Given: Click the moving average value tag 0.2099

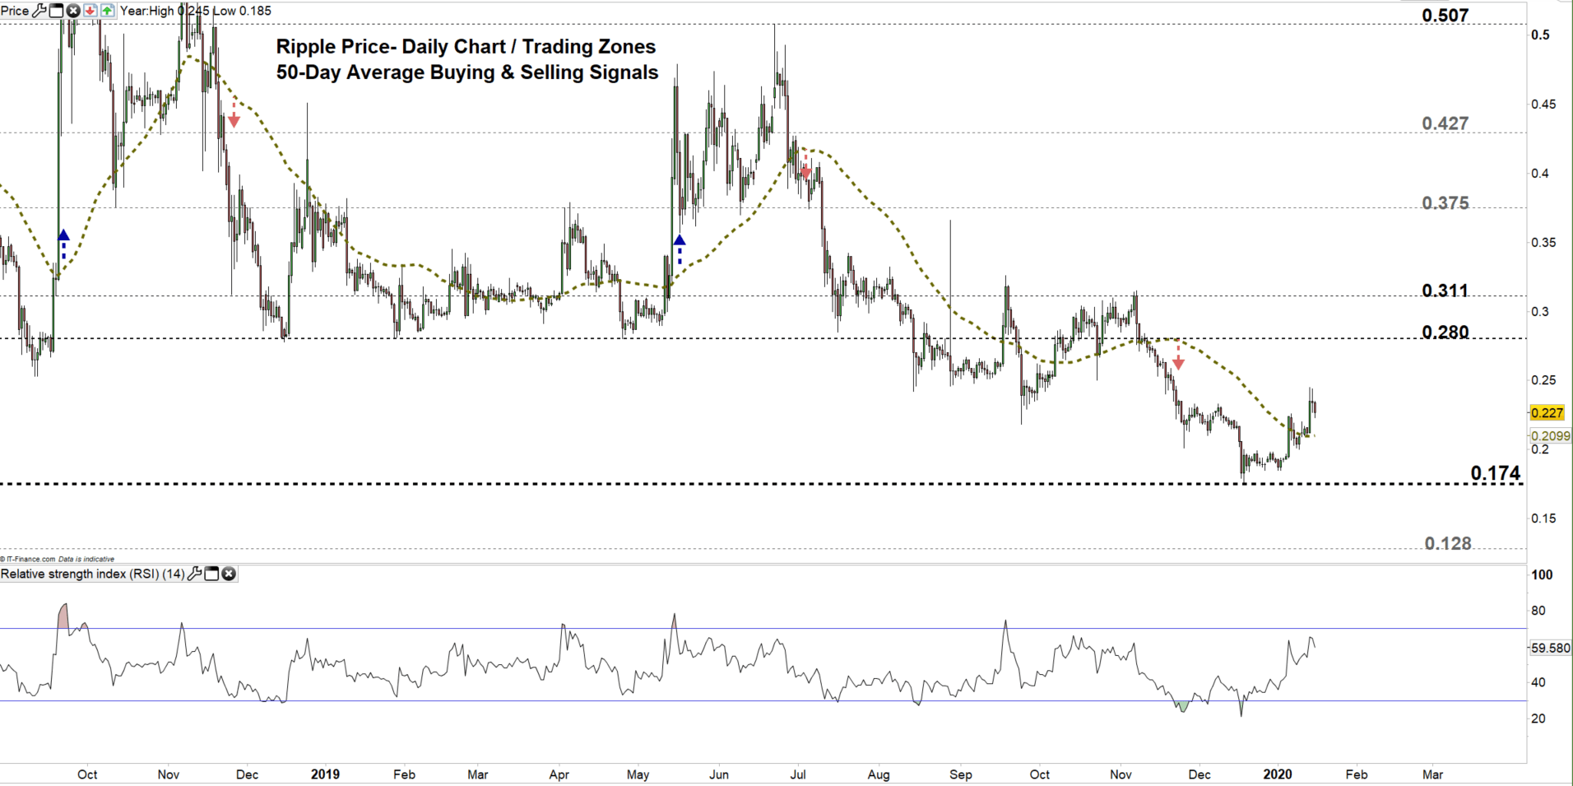Looking at the screenshot, I should 1551,436.
